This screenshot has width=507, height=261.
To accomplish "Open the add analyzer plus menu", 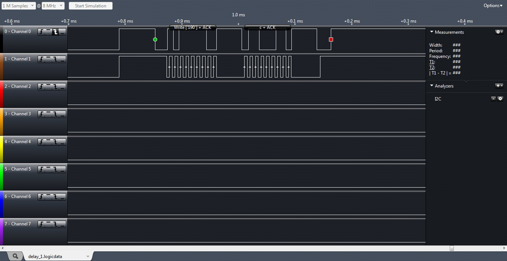I will pos(499,86).
